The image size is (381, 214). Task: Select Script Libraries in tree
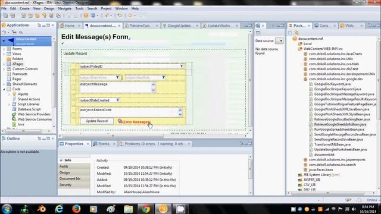[28, 104]
